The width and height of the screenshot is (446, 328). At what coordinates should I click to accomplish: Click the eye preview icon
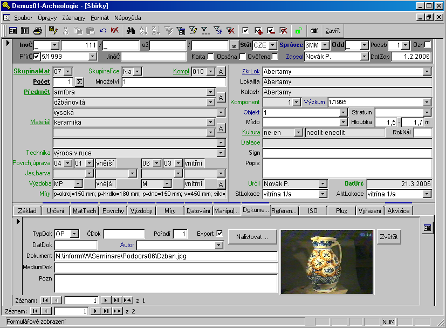314,31
